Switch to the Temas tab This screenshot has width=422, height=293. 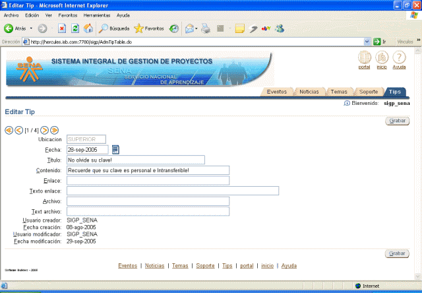[339, 92]
